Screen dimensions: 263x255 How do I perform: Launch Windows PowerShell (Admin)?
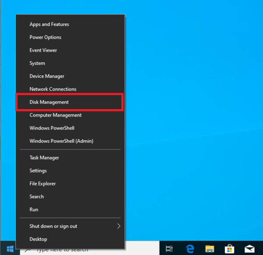(61, 141)
